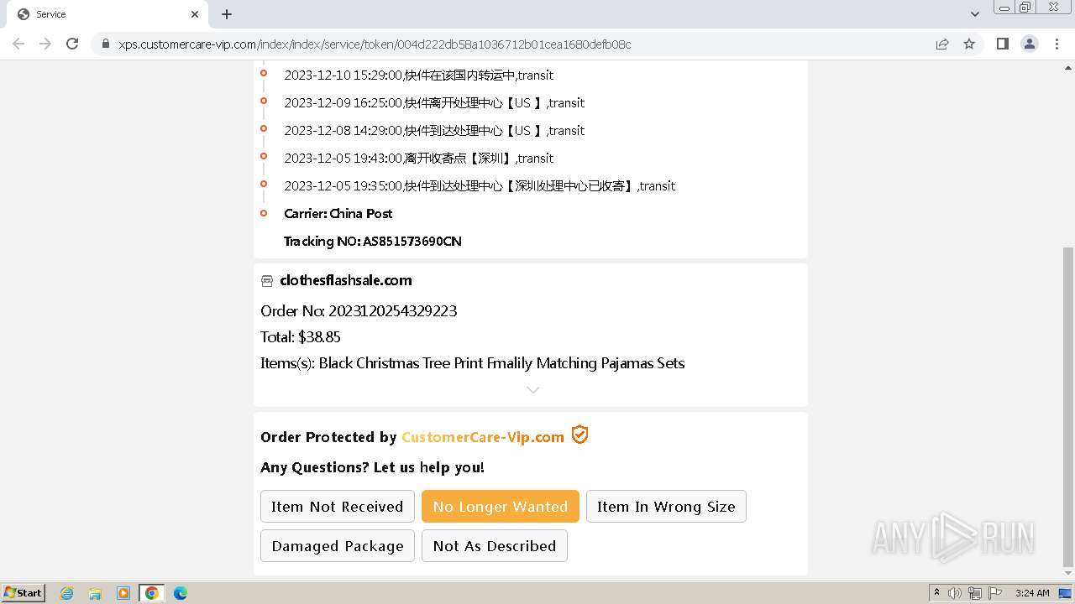Bookmark this page with the star icon
Image resolution: width=1075 pixels, height=604 pixels.
point(969,44)
